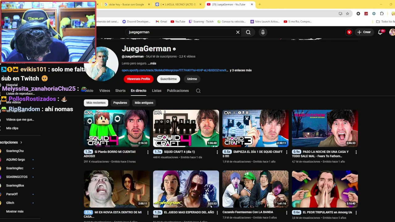The height and width of the screenshot is (222, 395).
Task: Click the YouTube search magnifier button
Action: (248, 32)
